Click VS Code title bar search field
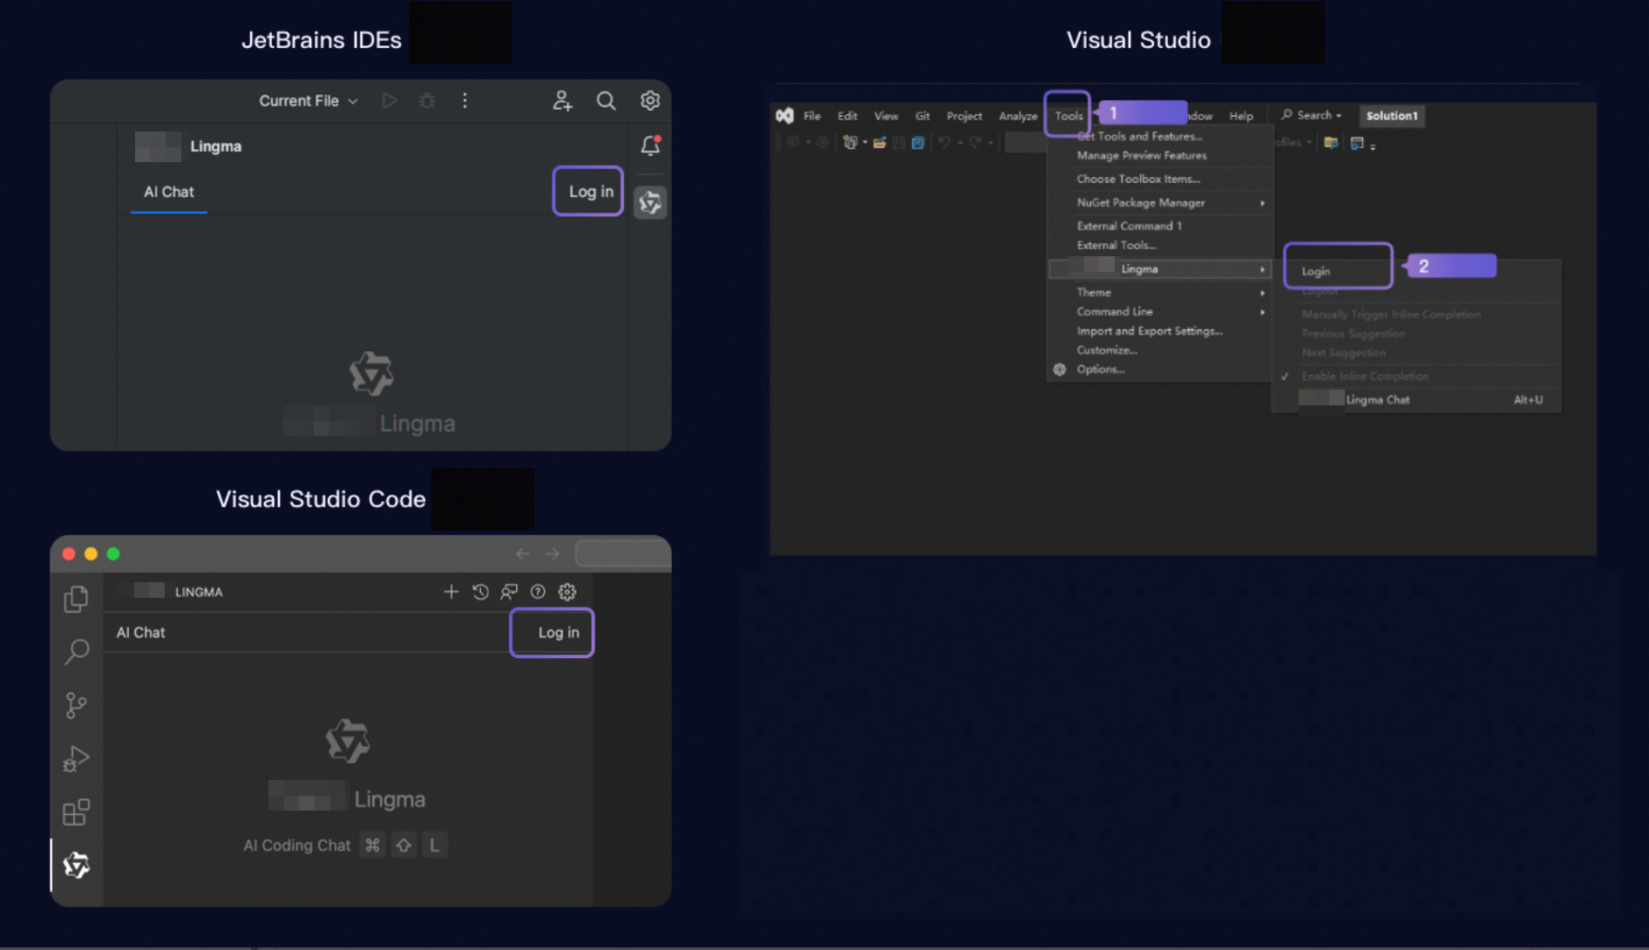The height and width of the screenshot is (950, 1649). 622,553
